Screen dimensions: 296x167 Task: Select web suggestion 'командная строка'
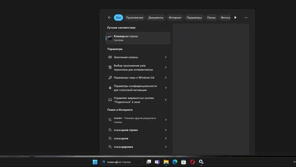tap(138, 130)
